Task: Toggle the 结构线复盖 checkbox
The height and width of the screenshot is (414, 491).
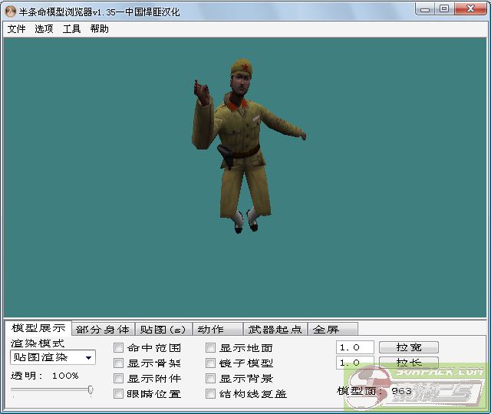Action: pyautogui.click(x=211, y=394)
